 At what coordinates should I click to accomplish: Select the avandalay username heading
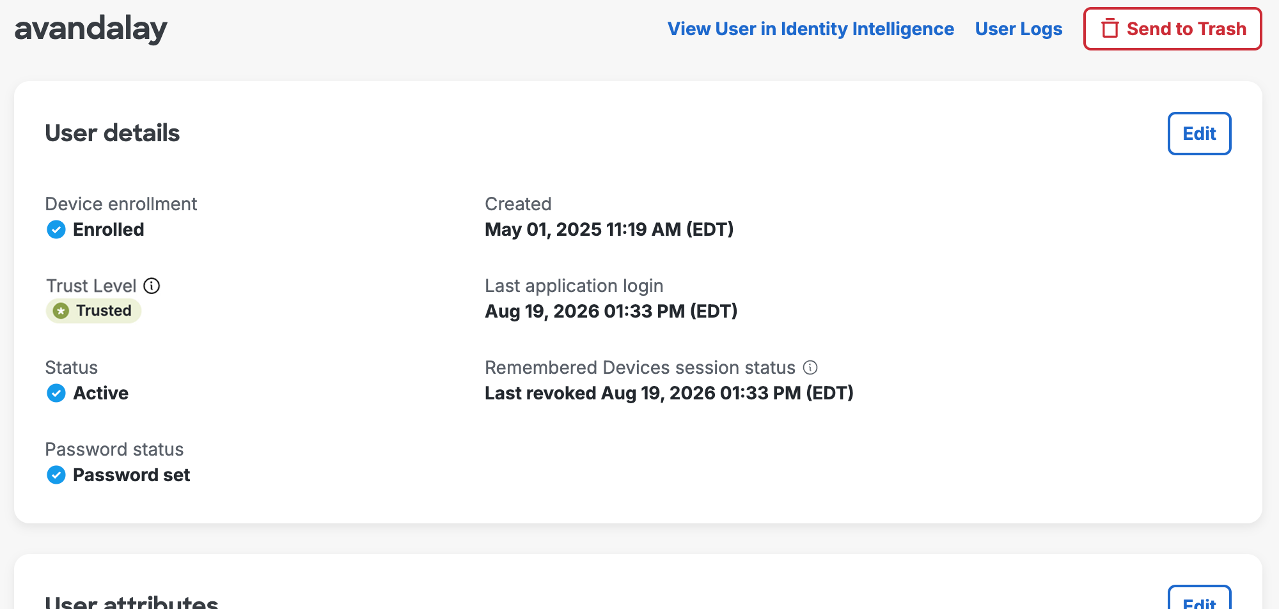click(x=91, y=29)
